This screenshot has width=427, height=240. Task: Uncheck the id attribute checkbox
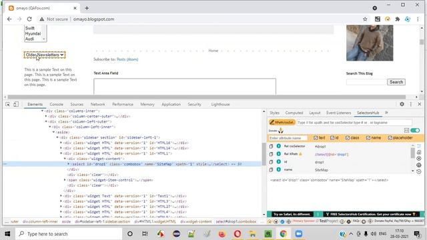pyautogui.click(x=332, y=138)
